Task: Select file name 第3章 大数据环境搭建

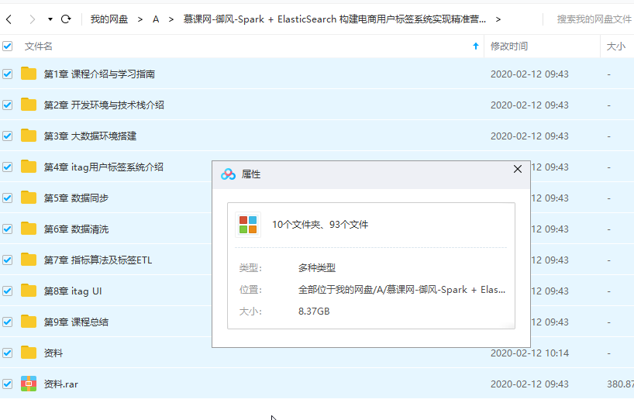Action: tap(90, 136)
